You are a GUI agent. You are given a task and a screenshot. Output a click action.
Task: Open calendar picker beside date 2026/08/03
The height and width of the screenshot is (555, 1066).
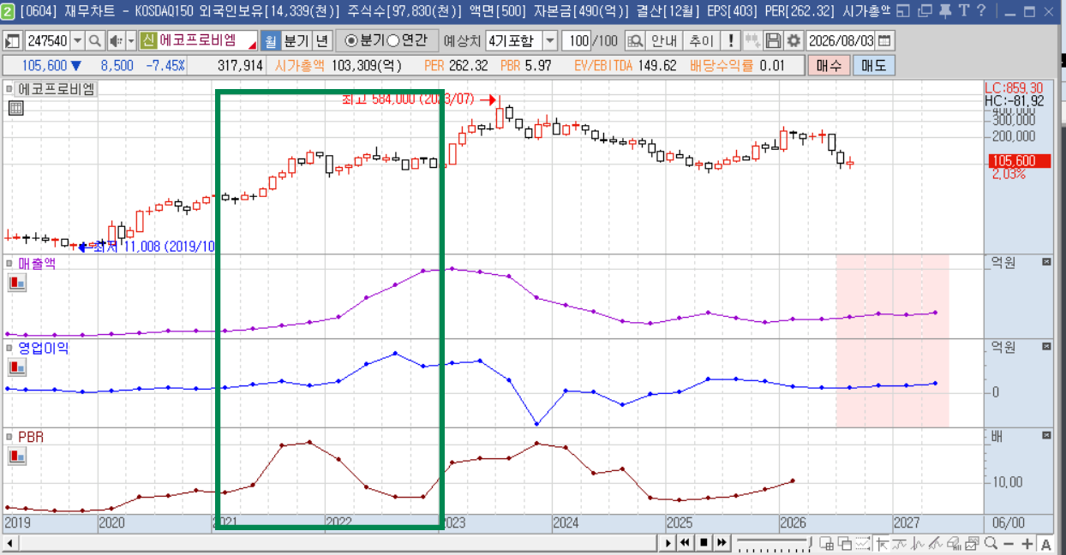884,41
